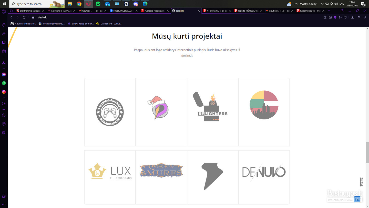Open Spotify from the taskbar
This screenshot has height=208, width=369.
coord(98,4)
